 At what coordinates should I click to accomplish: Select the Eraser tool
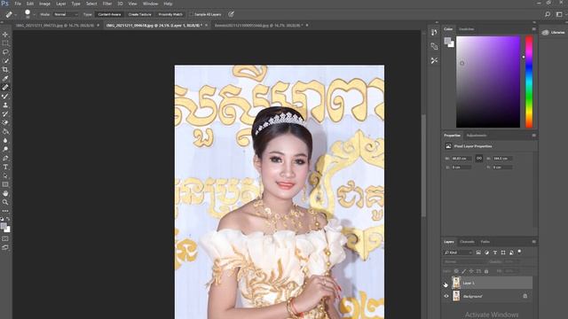(x=5, y=122)
